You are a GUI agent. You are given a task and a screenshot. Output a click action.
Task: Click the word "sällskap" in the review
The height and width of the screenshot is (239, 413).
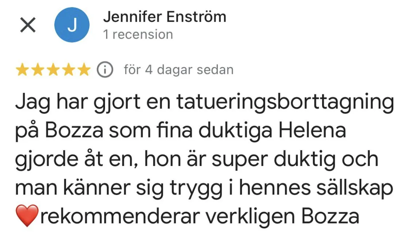coord(355,188)
